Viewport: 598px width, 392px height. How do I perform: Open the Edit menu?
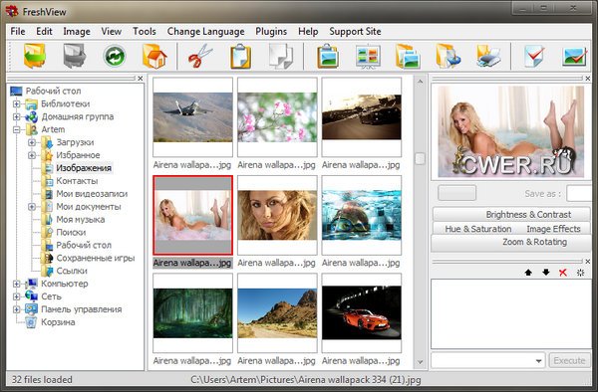pos(44,31)
